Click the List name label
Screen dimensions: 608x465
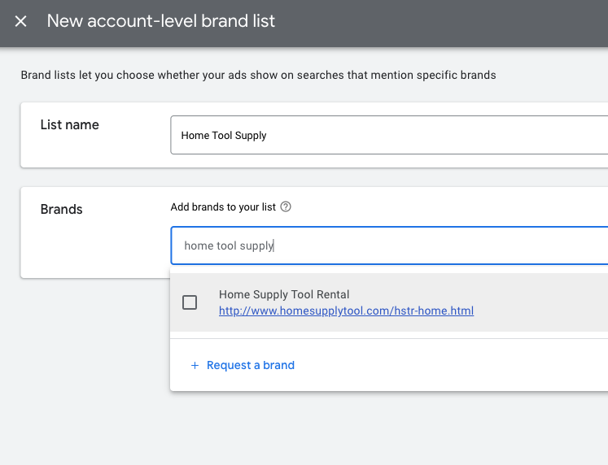(70, 124)
